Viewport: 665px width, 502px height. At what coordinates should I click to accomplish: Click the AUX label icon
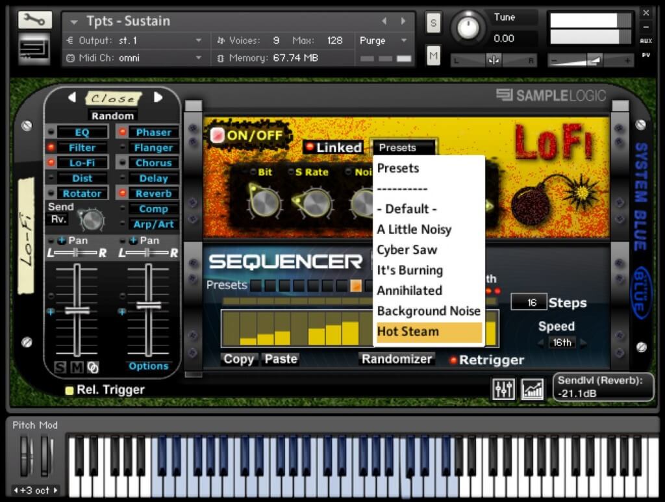click(x=646, y=41)
